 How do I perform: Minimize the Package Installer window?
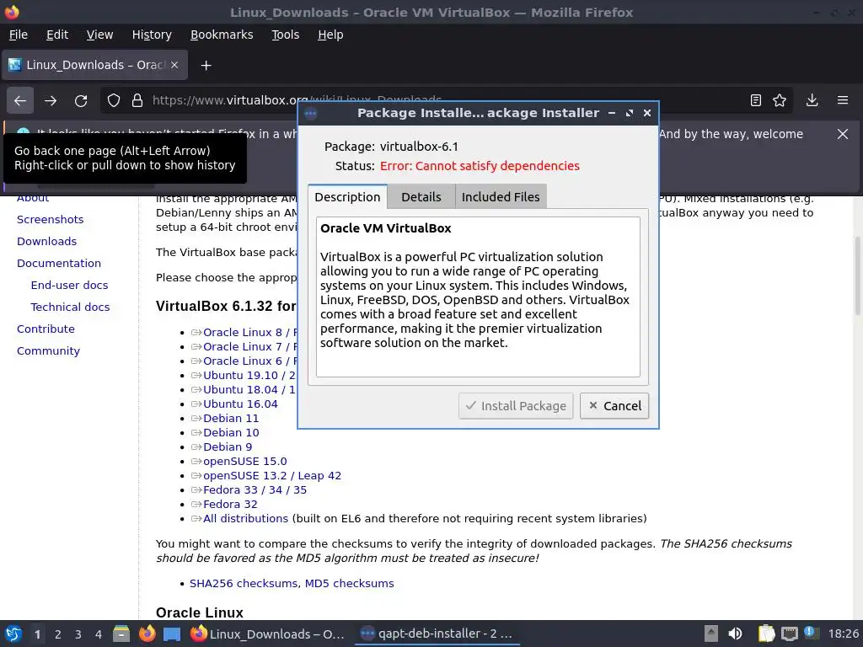click(612, 113)
